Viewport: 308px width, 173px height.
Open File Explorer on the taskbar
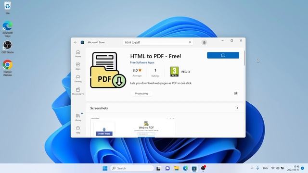[x=177, y=168]
